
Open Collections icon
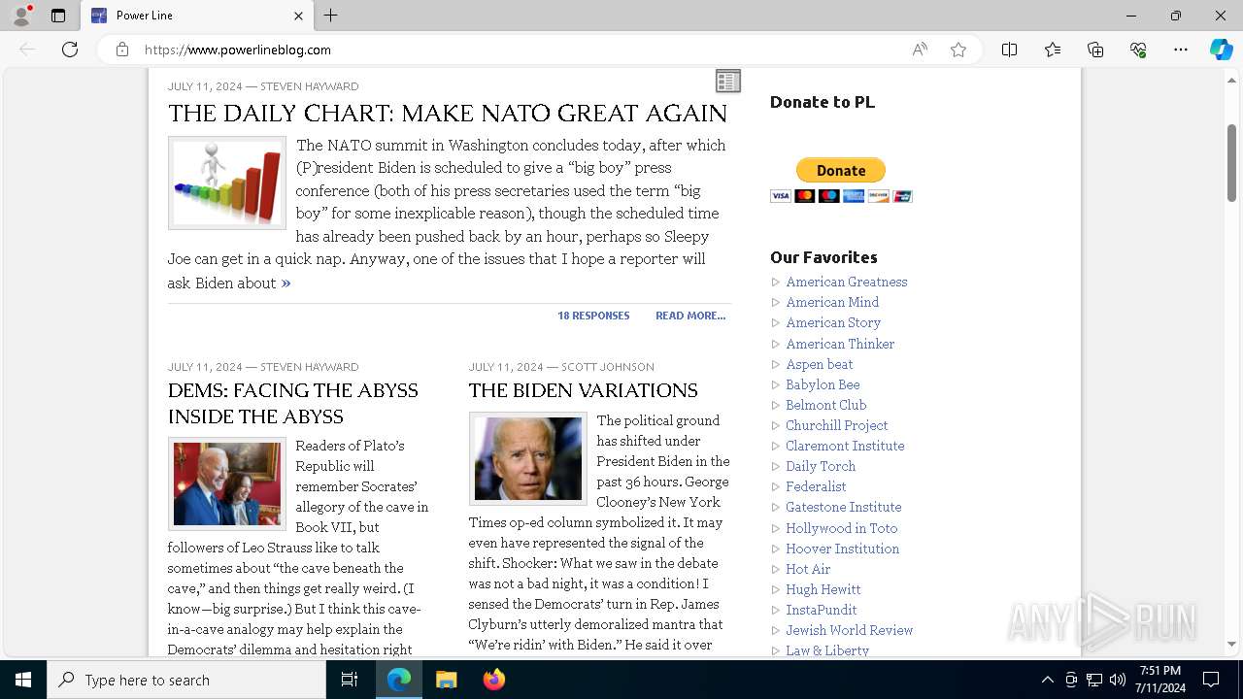tap(1095, 50)
